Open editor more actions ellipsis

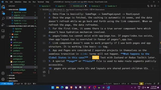(x=158, y=6)
